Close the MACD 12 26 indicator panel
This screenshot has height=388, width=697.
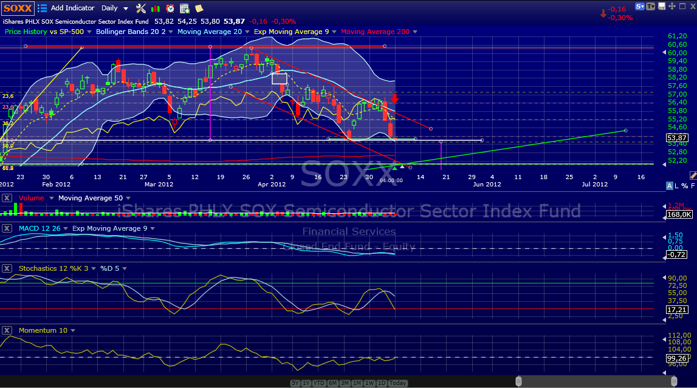[7, 228]
